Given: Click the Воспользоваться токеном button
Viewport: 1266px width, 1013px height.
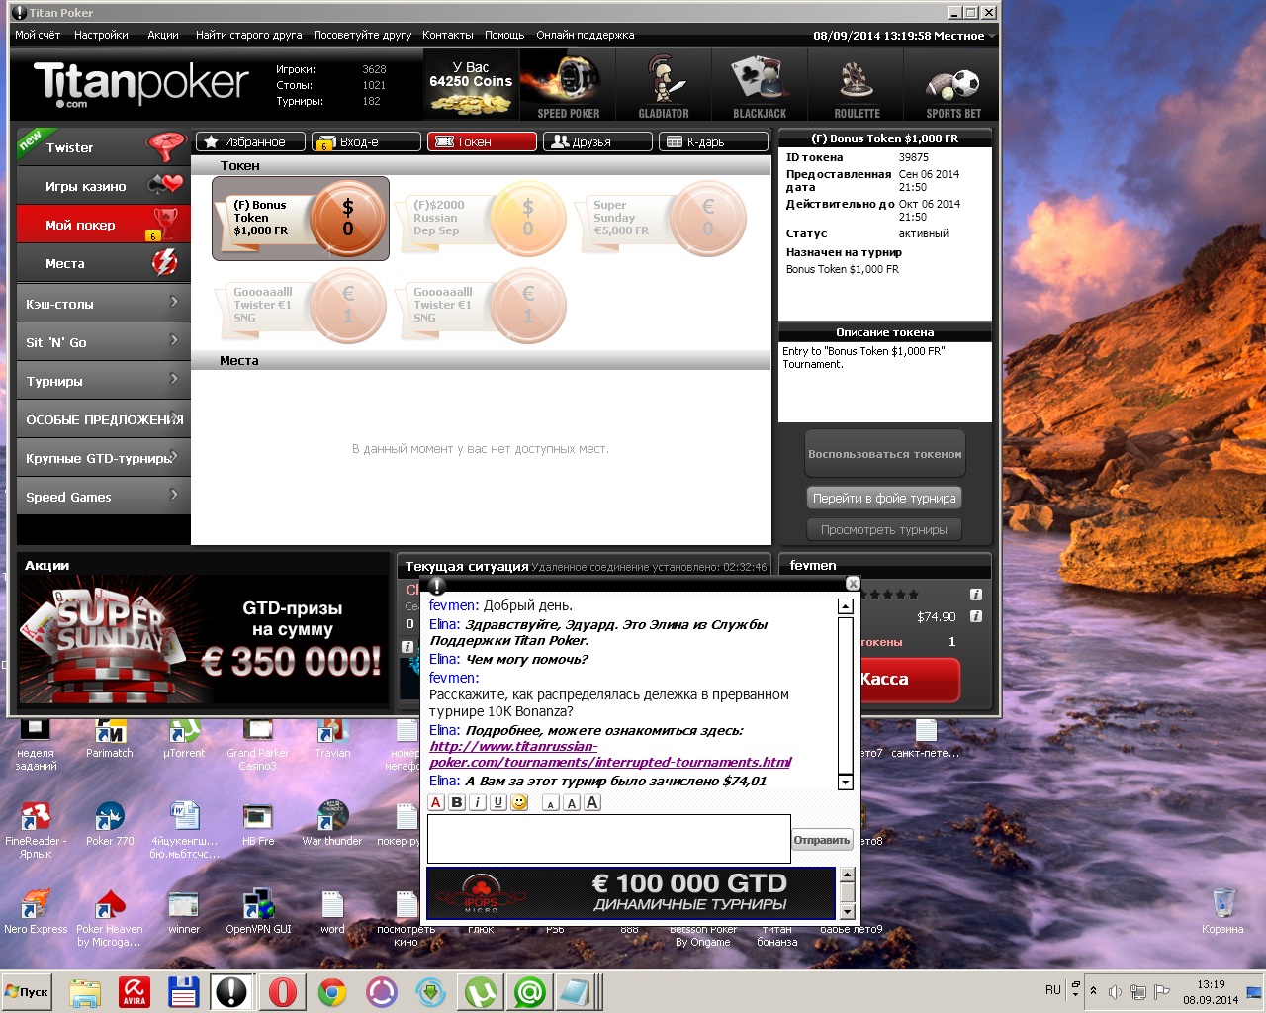Looking at the screenshot, I should (884, 454).
